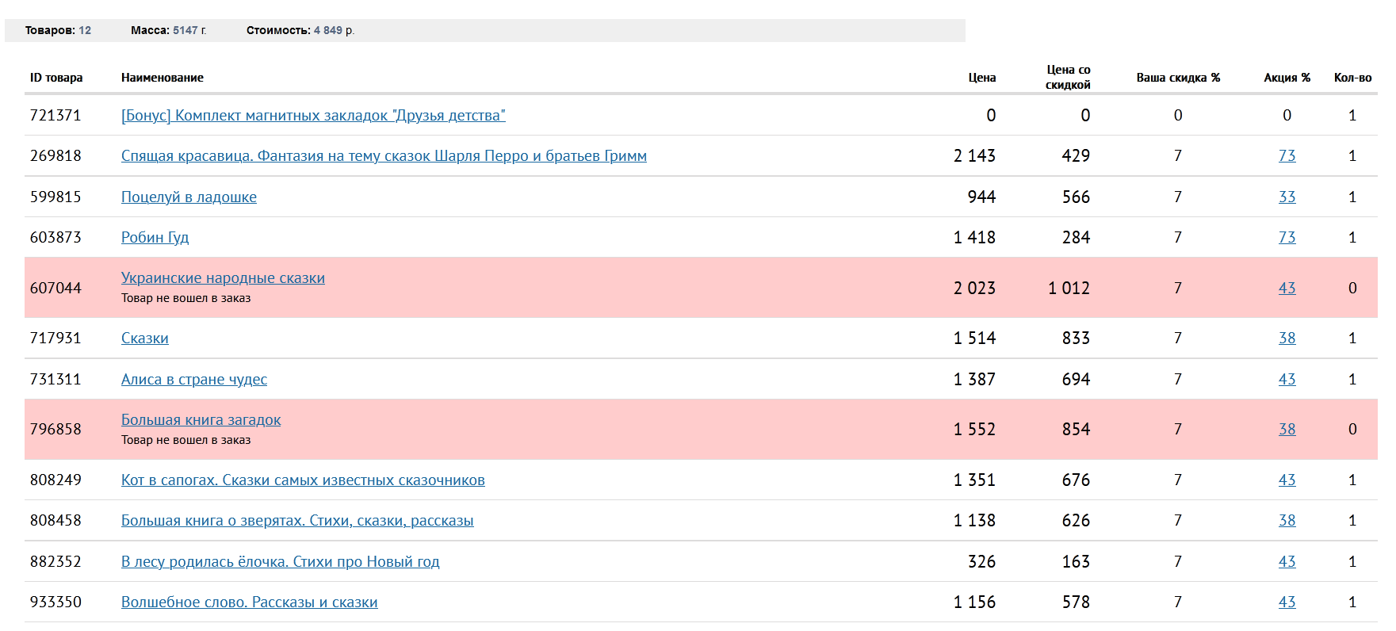The height and width of the screenshot is (631, 1396).
Task: Open the В лесу родилась ёлочка link
Action: click(x=280, y=562)
